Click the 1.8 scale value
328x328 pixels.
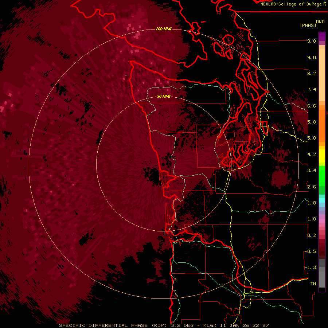pyautogui.click(x=312, y=203)
